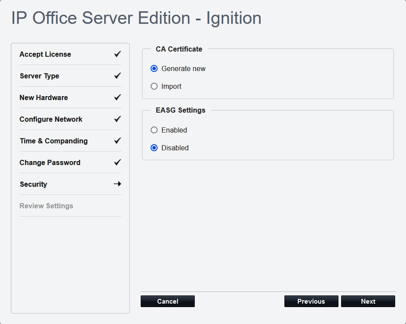The width and height of the screenshot is (406, 324).
Task: Click the arrow icon beside Security
Action: pos(118,184)
